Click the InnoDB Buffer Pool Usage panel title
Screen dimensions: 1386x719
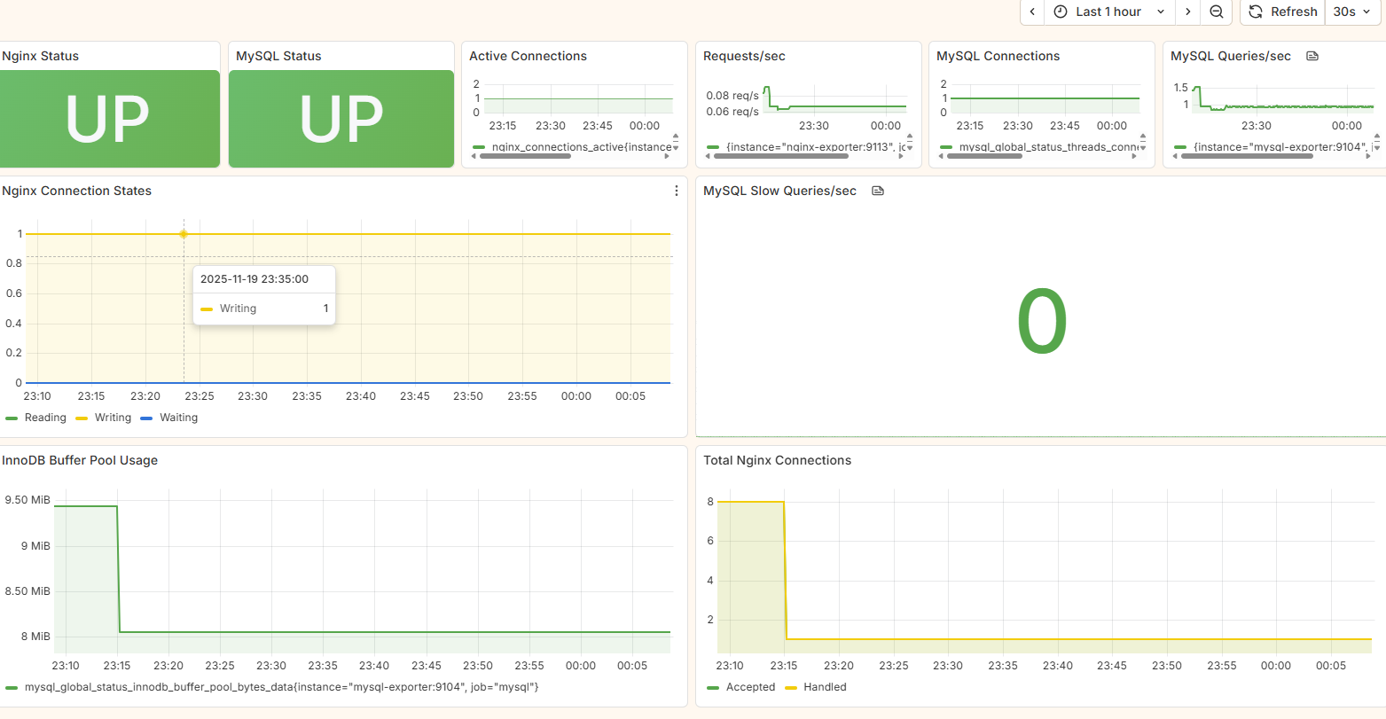point(81,460)
